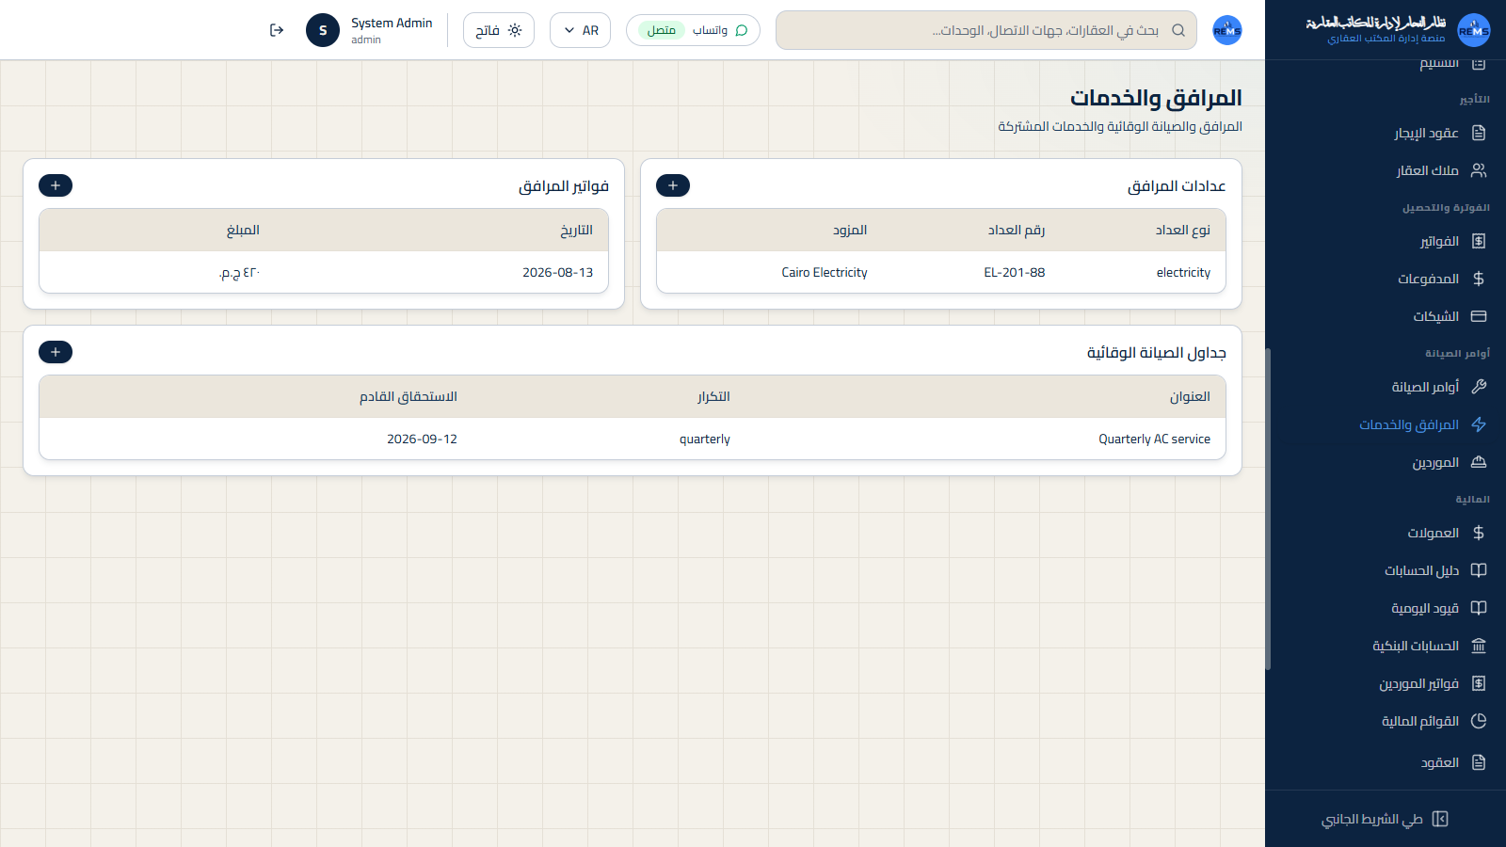Image resolution: width=1506 pixels, height=847 pixels.
Task: Click the utilities lightning bolt icon
Action: 1479,424
